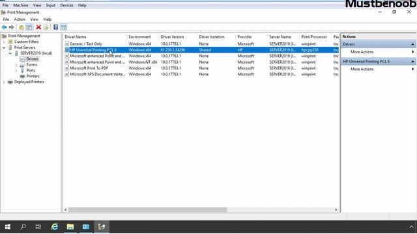Image resolution: width=417 pixels, height=234 pixels.
Task: Open the VirtualBox Machine menu
Action: coord(21,5)
